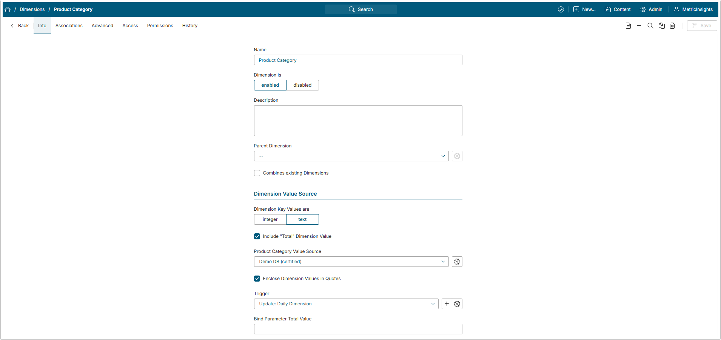Click the plus icon in top toolbar

639,26
